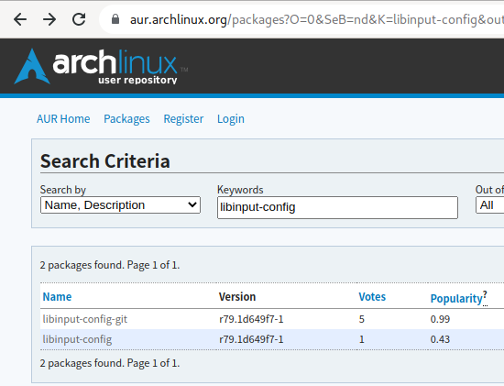Select the popularity value 0.99

point(440,319)
